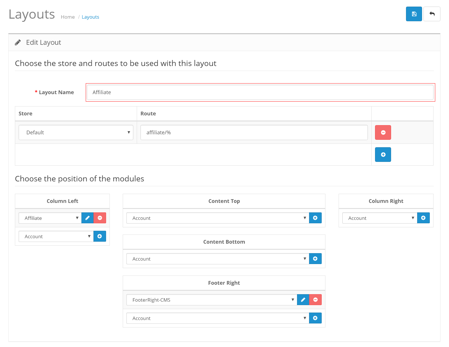Open the FooterRight-CMS module dropdown
Viewport: 449px width, 347px height.
pyautogui.click(x=212, y=300)
